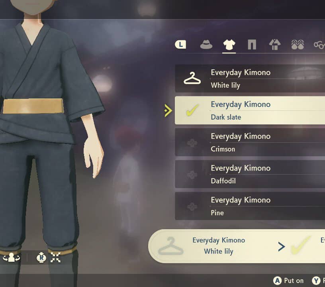Click the expand arrows zoom icon
This screenshot has height=287, width=325.
tap(55, 258)
